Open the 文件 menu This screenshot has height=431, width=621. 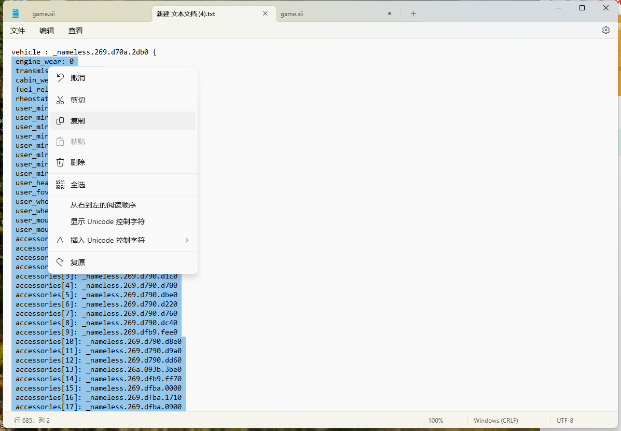18,31
